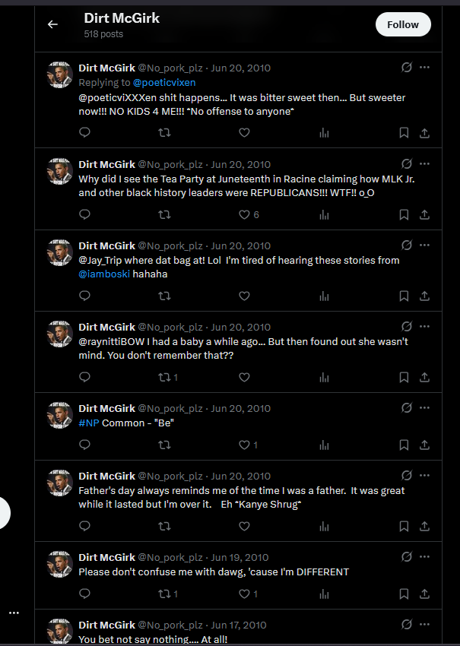The width and height of the screenshot is (460, 646).
Task: Like the Tea Party Juneteenth post
Action: point(244,214)
